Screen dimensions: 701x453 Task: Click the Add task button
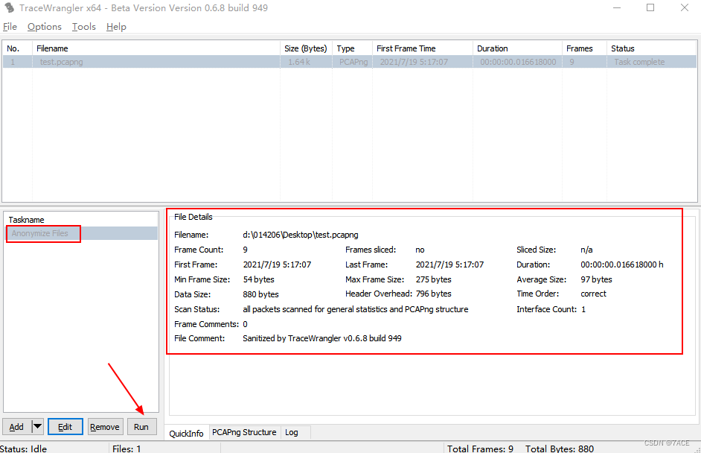click(x=16, y=427)
